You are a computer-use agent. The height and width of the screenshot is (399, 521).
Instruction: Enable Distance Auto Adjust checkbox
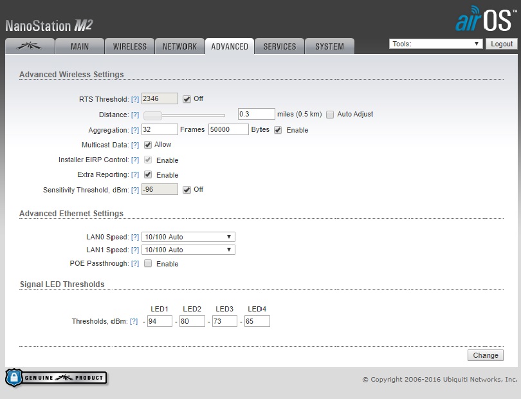pyautogui.click(x=331, y=115)
